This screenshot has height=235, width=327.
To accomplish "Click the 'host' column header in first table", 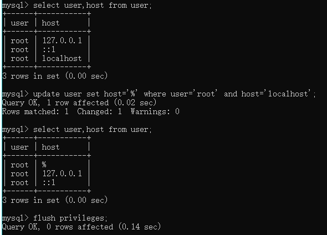I will (50, 23).
